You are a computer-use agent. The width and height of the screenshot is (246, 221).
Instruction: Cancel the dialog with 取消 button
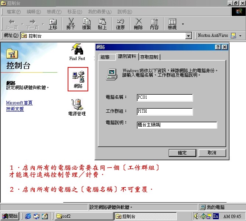212,153
